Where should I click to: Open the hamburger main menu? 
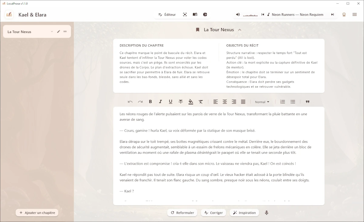(x=354, y=15)
